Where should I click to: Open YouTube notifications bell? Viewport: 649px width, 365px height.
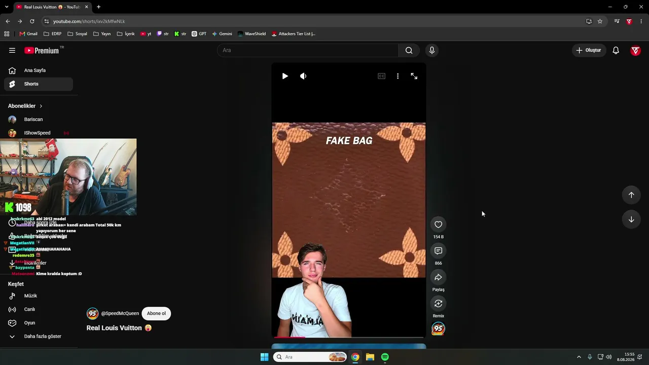(616, 50)
